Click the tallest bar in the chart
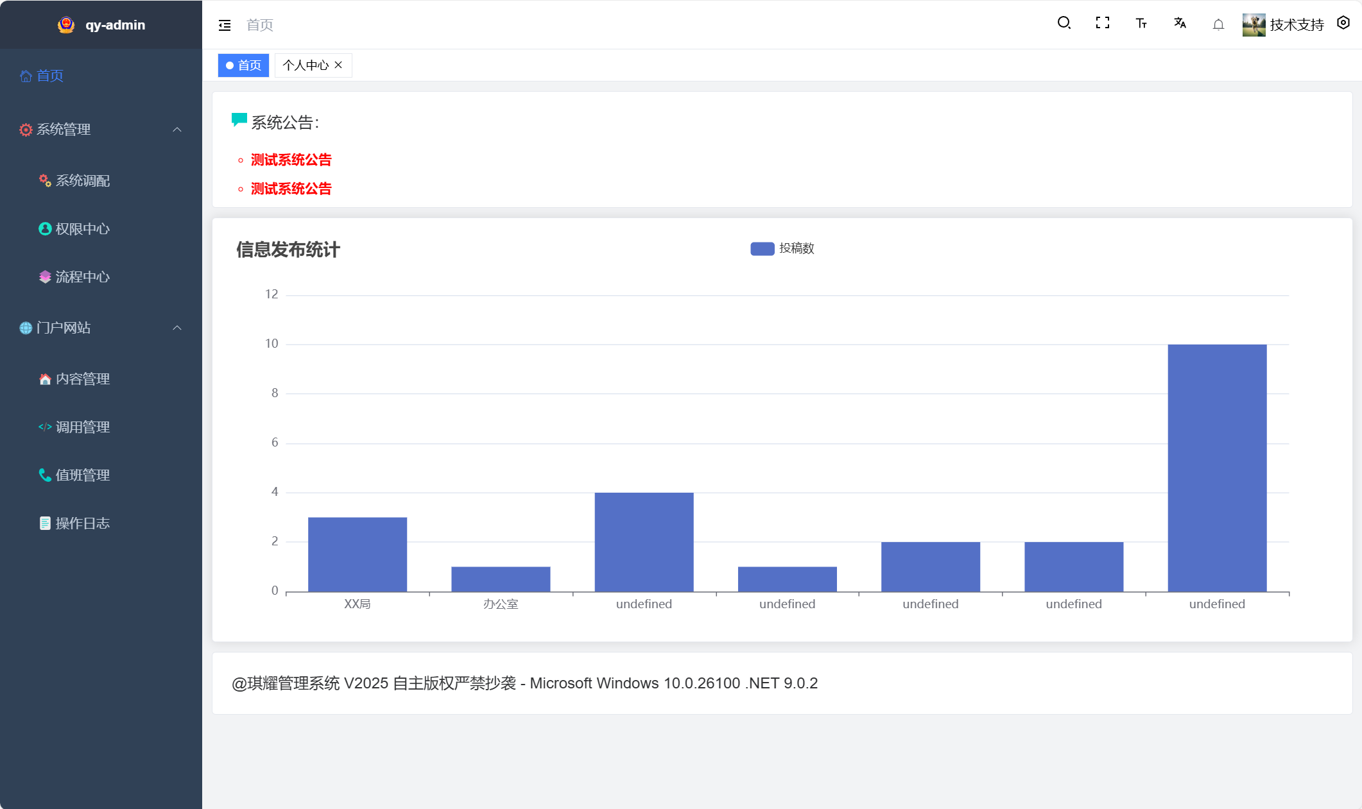This screenshot has width=1362, height=809. (x=1216, y=468)
